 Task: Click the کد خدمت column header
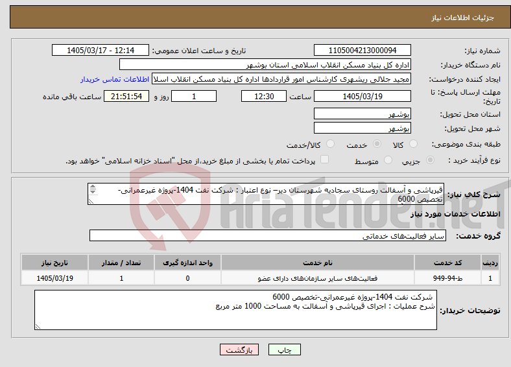448,263
